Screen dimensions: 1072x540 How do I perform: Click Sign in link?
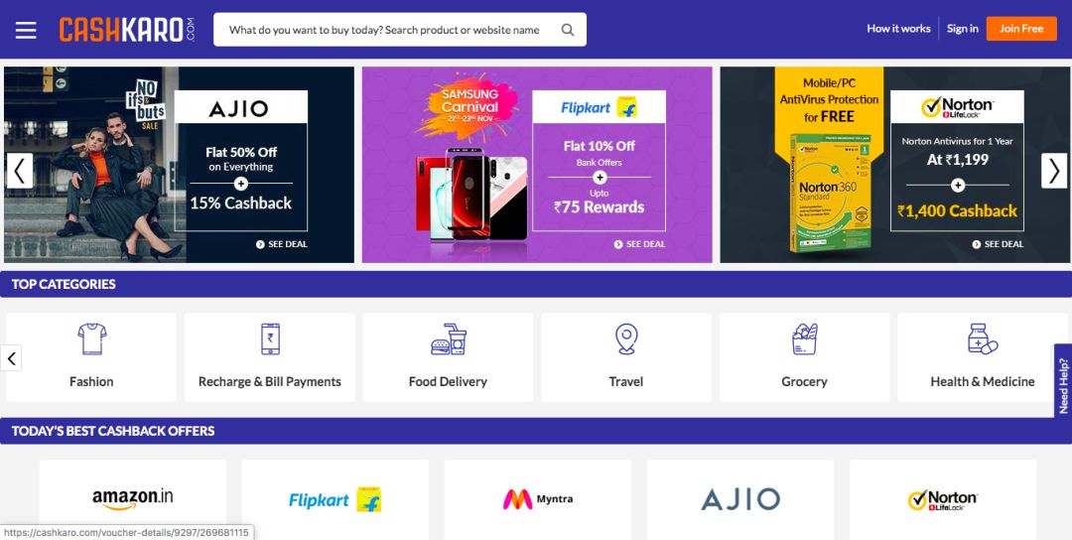(962, 29)
